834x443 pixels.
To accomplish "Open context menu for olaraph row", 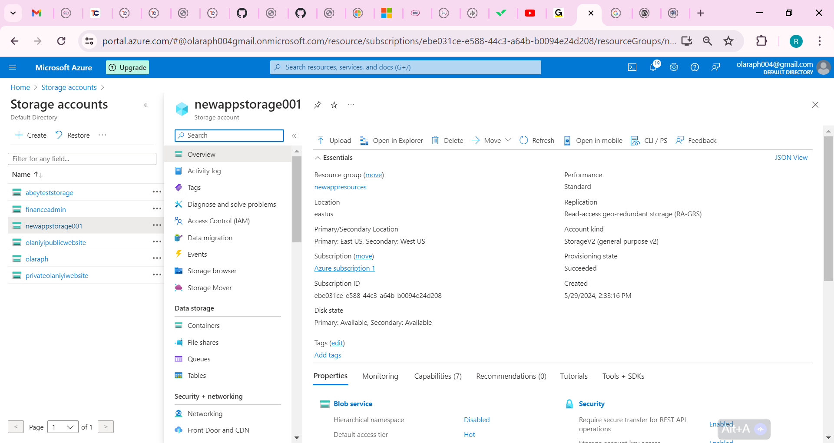I will point(157,258).
